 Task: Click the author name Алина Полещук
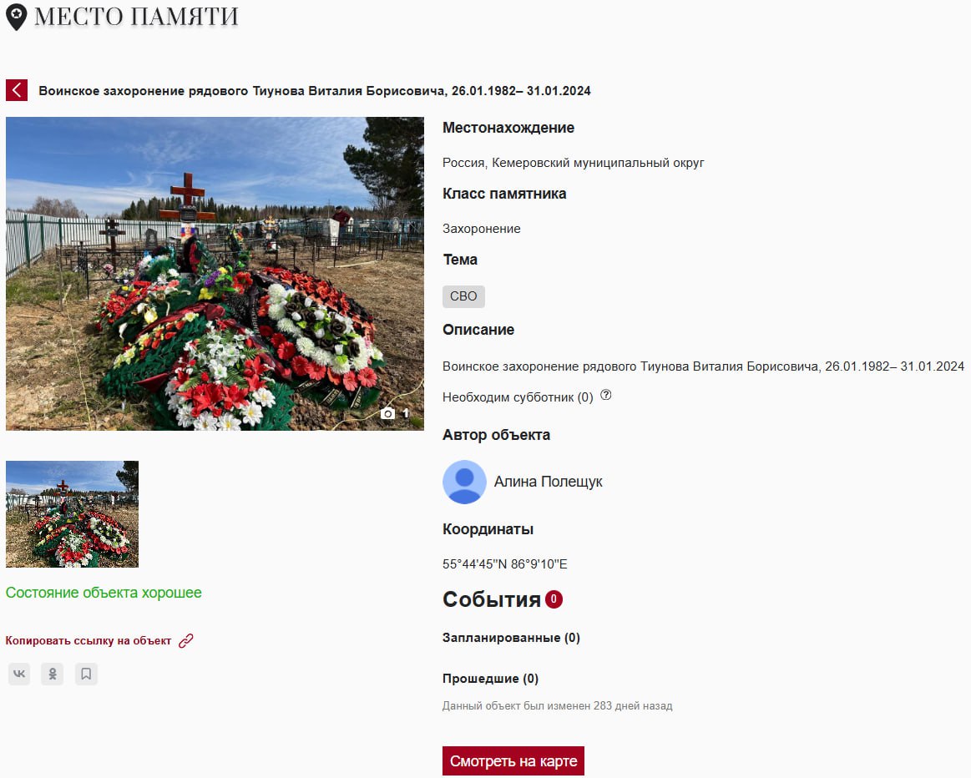(548, 482)
